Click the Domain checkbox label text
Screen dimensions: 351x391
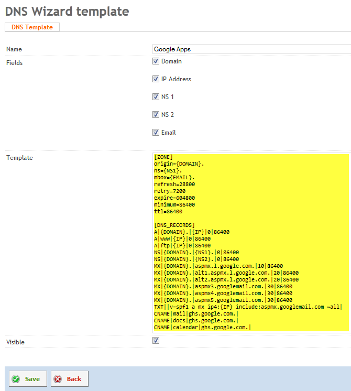pos(171,61)
